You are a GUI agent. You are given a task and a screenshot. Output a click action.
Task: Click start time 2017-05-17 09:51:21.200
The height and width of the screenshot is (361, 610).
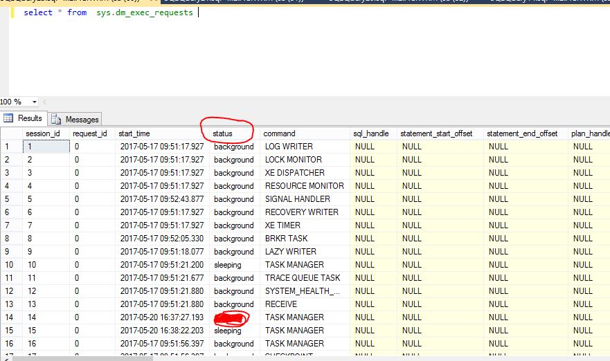[x=162, y=265]
